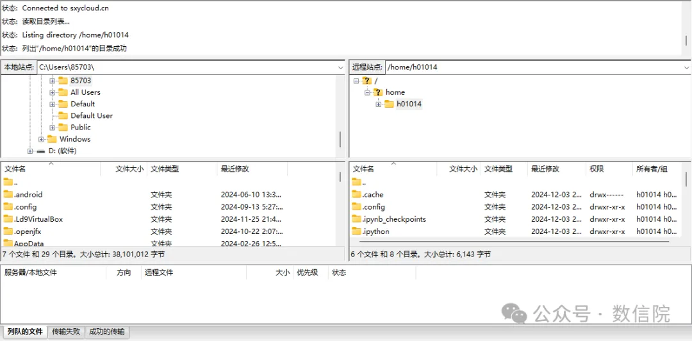692x341 pixels.
Task: Click the D: drive icon in local tree
Action: 41,151
